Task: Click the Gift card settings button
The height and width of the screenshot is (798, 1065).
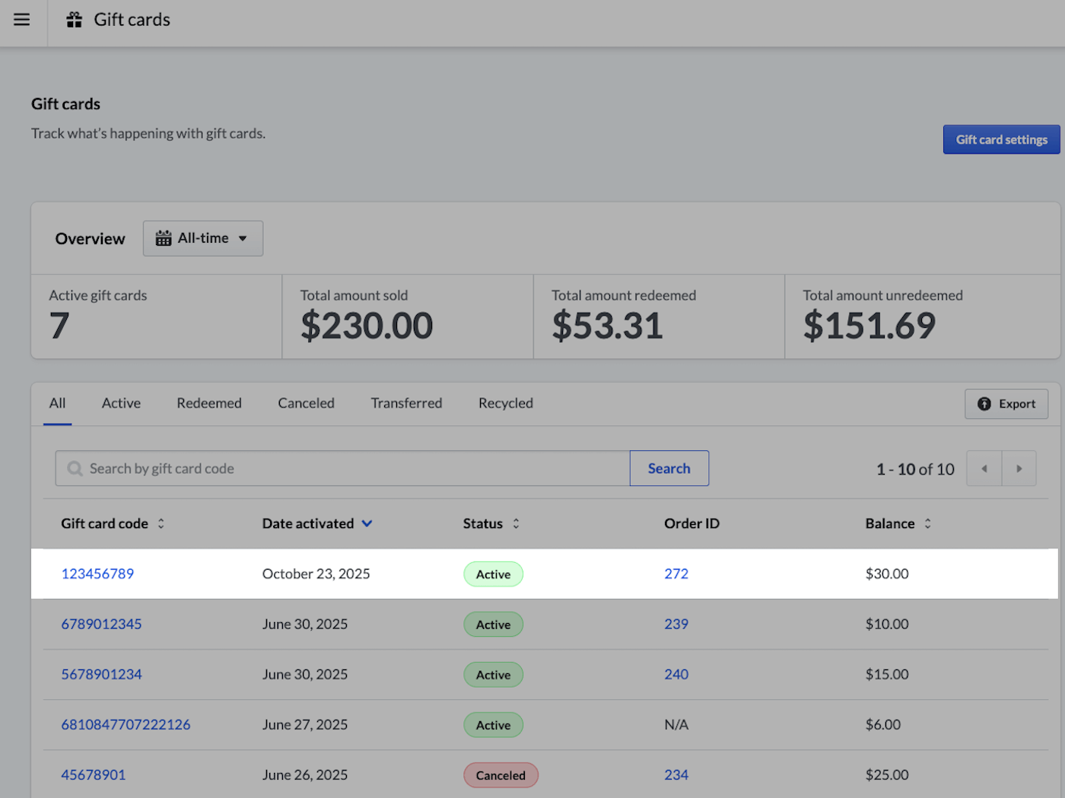Action: pos(1001,140)
